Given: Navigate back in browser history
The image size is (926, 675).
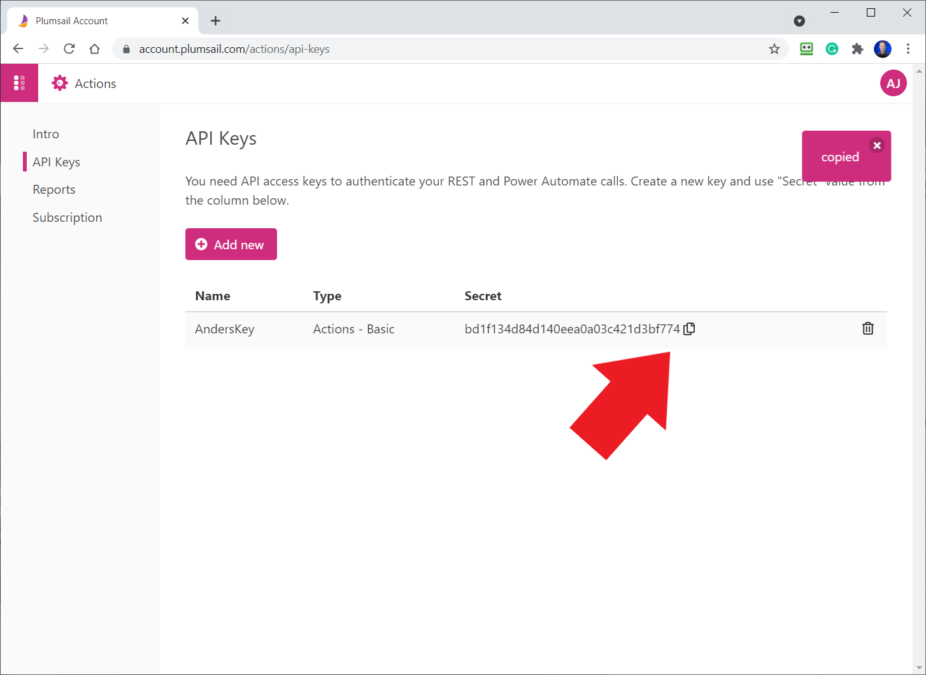Looking at the screenshot, I should tap(18, 48).
